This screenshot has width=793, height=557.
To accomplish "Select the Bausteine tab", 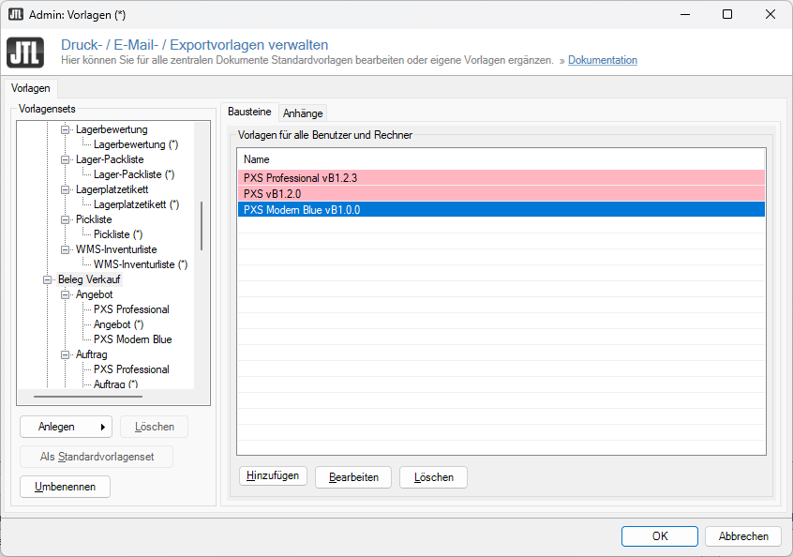I will tap(249, 112).
